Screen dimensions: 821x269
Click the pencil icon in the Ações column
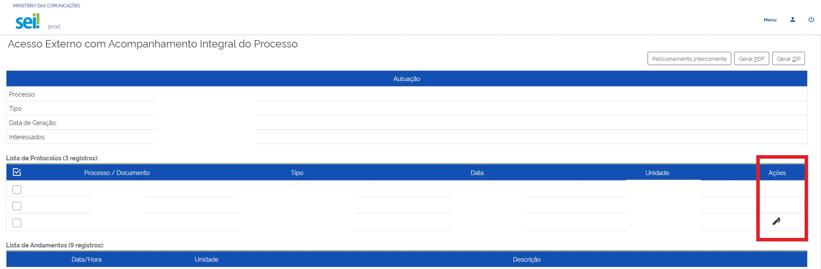pos(776,222)
